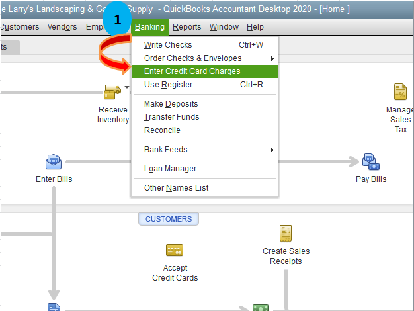Select Other Names List menu item
Screen dimensions: 414x311
tap(204, 188)
